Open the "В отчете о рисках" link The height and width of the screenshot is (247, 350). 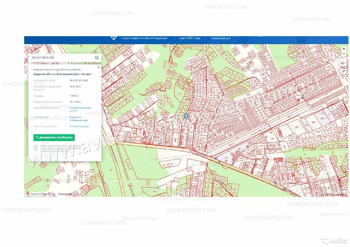tap(79, 127)
